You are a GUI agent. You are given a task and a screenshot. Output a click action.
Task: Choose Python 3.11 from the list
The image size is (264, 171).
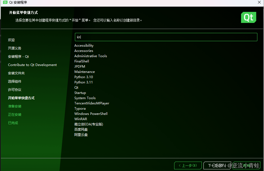(x=83, y=82)
